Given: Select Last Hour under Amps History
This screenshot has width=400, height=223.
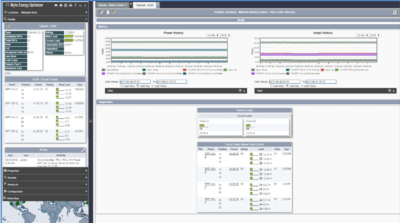Looking at the screenshot, I should point(272,85).
